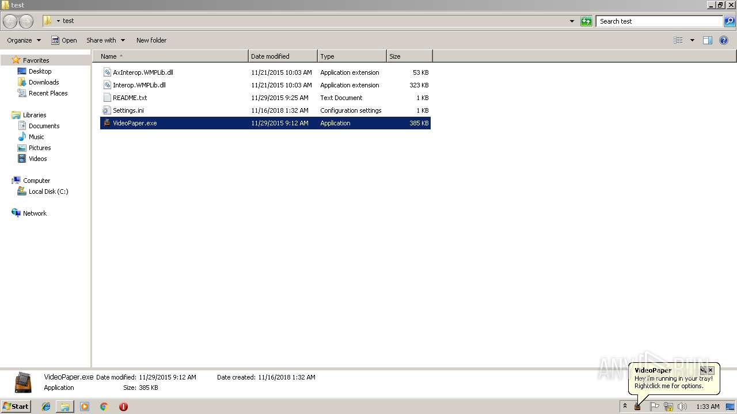
Task: Sort by the Name column header
Action: tap(170, 56)
